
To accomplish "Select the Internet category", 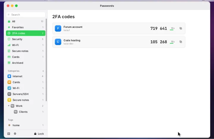I will coord(26,76).
